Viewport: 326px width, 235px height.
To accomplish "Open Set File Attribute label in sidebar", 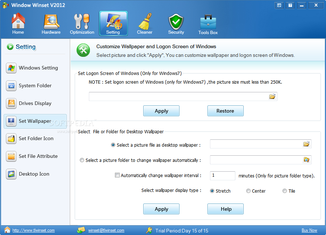I will tap(38, 156).
